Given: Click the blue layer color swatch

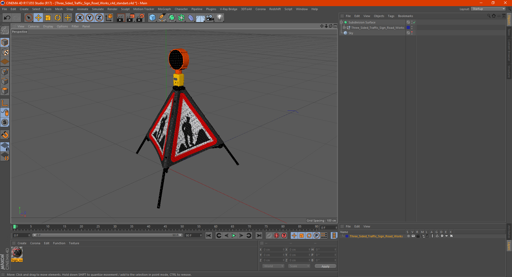Looking at the screenshot, I should point(408,28).
